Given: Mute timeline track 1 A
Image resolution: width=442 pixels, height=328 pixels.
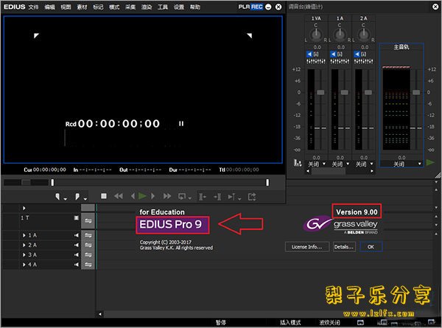Looking at the screenshot, I should (x=77, y=235).
